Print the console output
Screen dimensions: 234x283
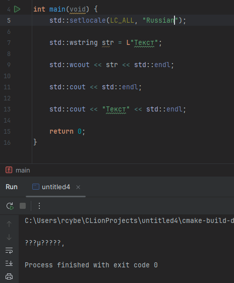[9, 276]
